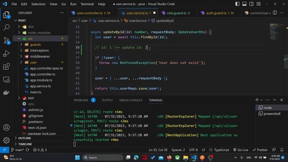Click remote window indicator in status bar
288x162 pixels.
tap(4, 150)
